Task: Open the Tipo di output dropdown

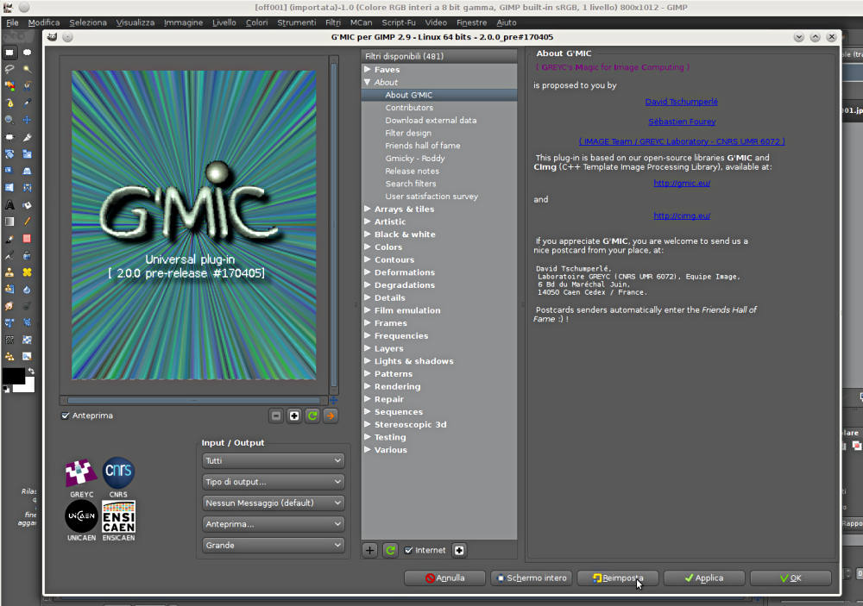Action: [x=273, y=482]
